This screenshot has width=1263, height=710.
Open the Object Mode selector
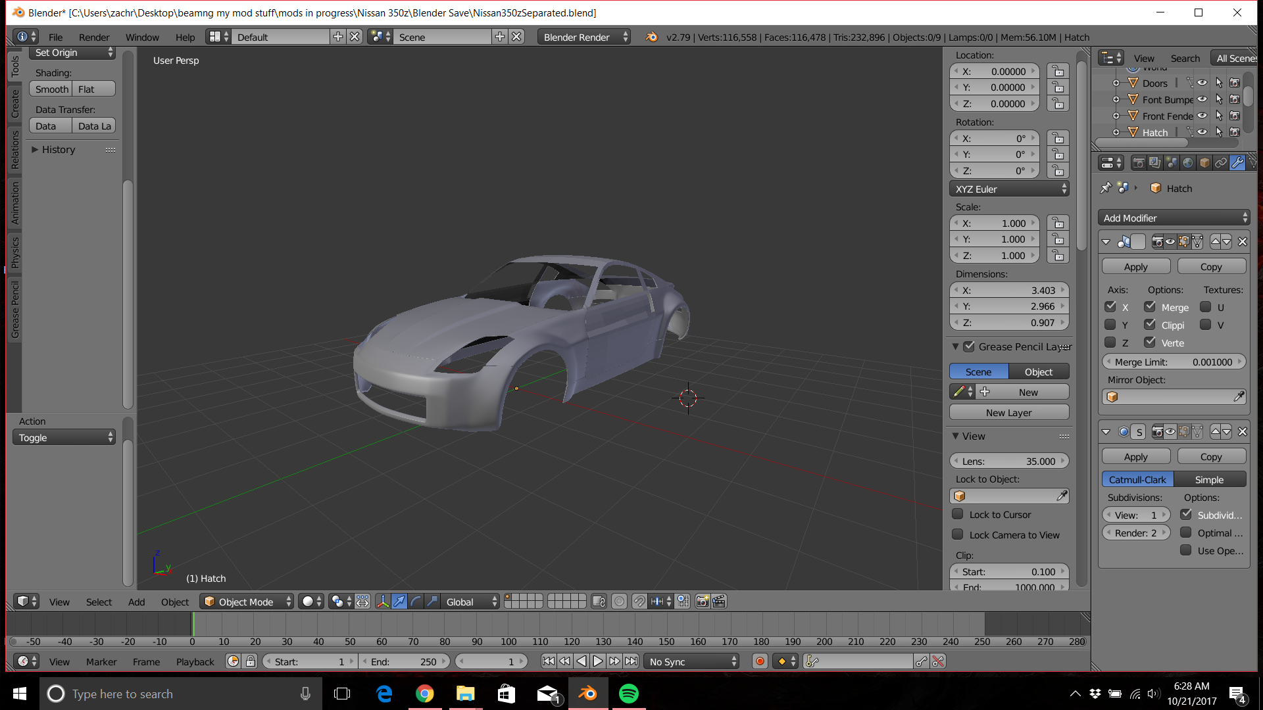click(247, 602)
